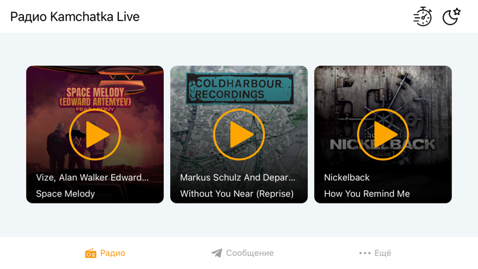The width and height of the screenshot is (478, 269).
Task: Play the Space Melody track
Action: (95, 134)
